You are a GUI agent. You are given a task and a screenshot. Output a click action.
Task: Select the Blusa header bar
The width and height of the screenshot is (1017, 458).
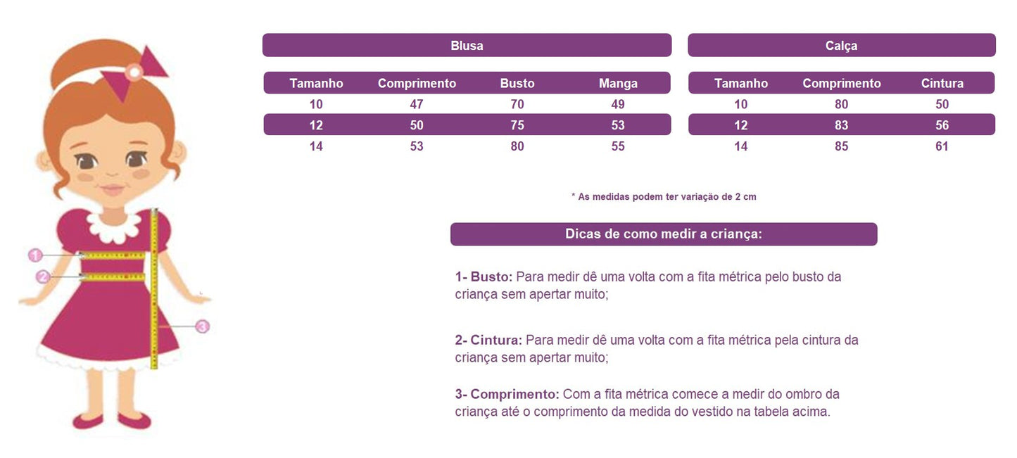click(467, 45)
